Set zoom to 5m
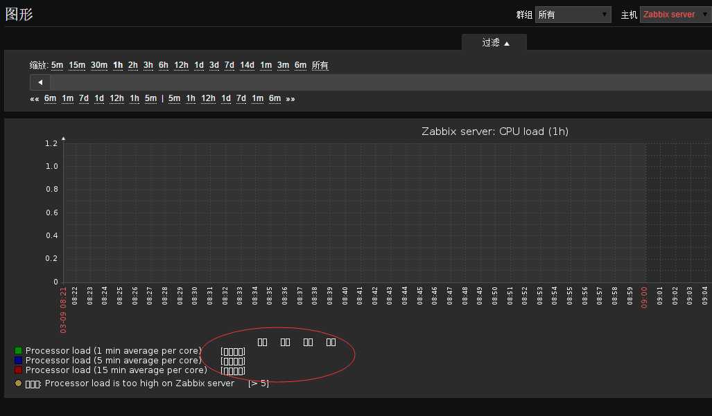 click(58, 65)
